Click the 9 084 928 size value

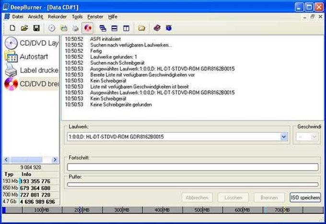point(31,167)
